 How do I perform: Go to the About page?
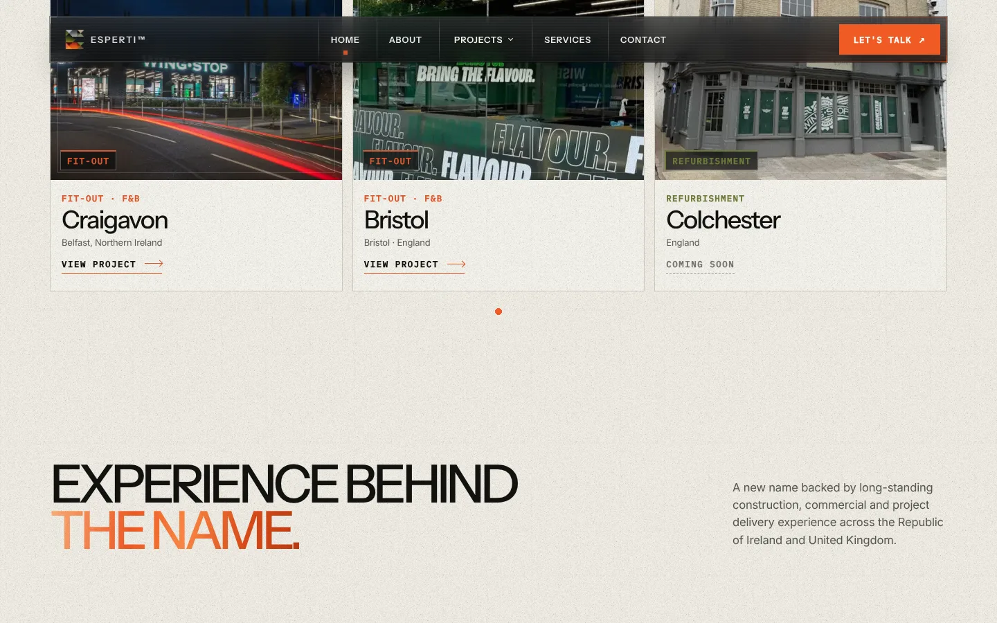[x=405, y=40]
